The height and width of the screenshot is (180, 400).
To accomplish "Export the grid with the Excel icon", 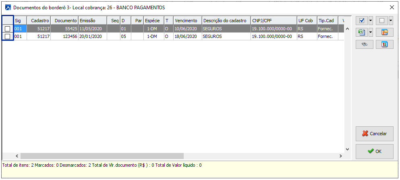I will coord(361,32).
